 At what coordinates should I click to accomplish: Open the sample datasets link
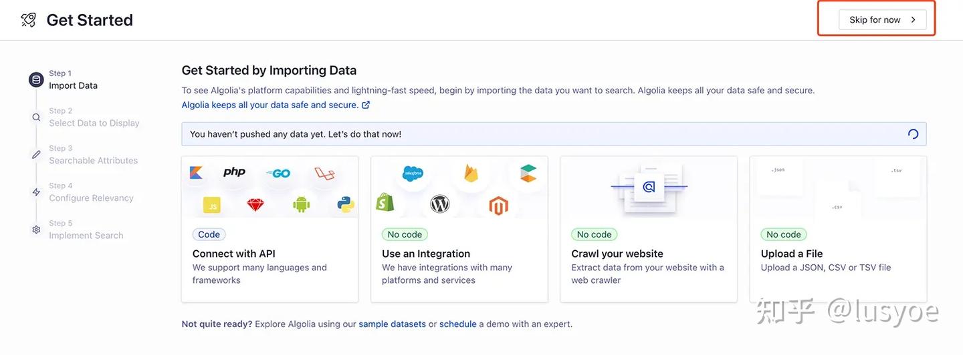tap(392, 324)
